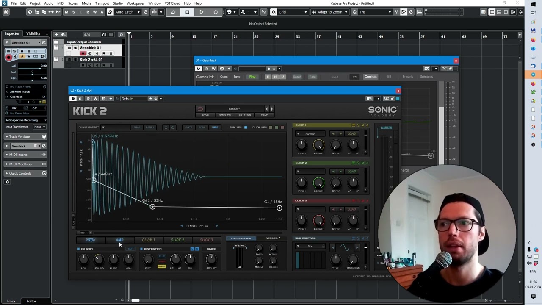Solo the Geonkick 01 track

point(75,48)
